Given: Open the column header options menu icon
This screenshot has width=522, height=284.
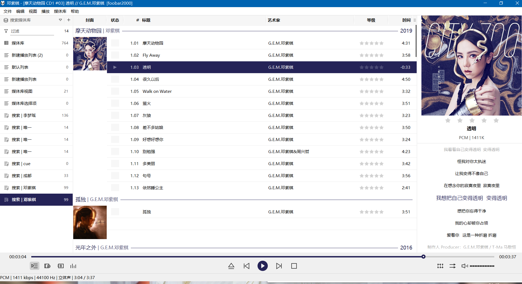Looking at the screenshot, I should click(x=414, y=20).
